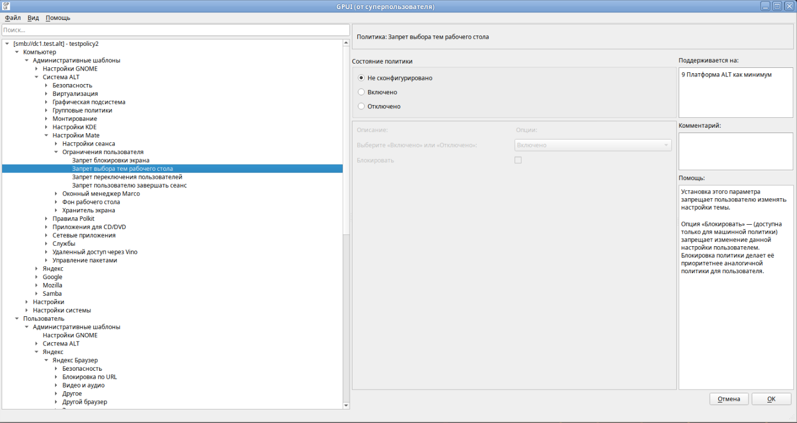Select Запрет переключения пользователей policy
The height and width of the screenshot is (423, 797).
pyautogui.click(x=127, y=177)
